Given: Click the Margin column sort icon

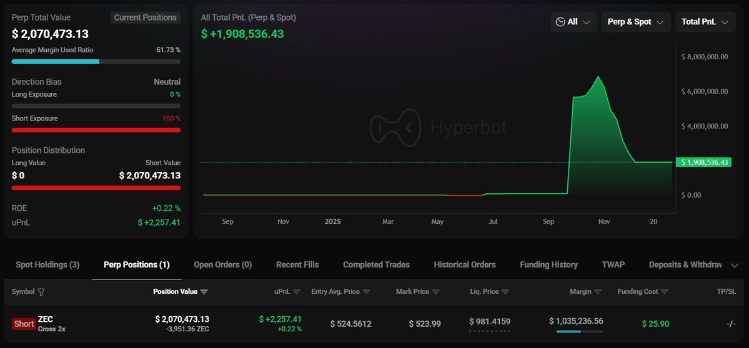Looking at the screenshot, I should click(598, 292).
